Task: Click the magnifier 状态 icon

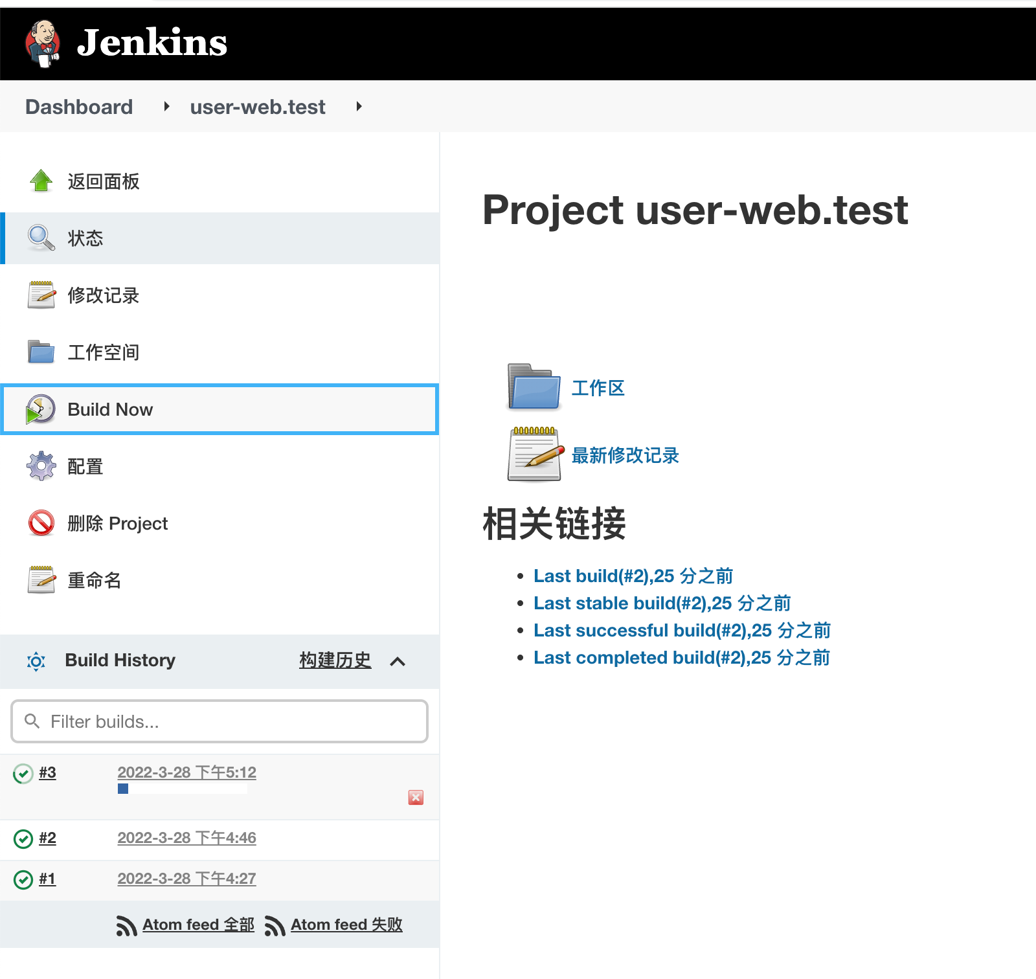Action: tap(41, 238)
